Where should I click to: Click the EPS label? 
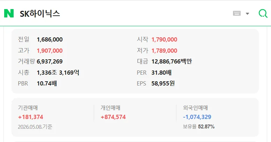(x=141, y=83)
